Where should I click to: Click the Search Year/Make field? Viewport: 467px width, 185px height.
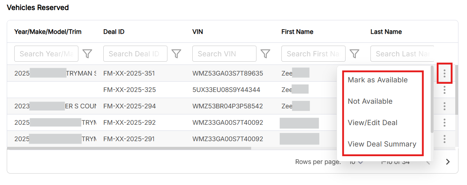click(x=46, y=54)
